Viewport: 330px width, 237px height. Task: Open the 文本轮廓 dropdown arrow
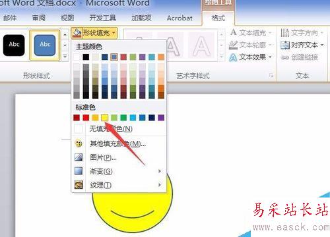pos(270,45)
